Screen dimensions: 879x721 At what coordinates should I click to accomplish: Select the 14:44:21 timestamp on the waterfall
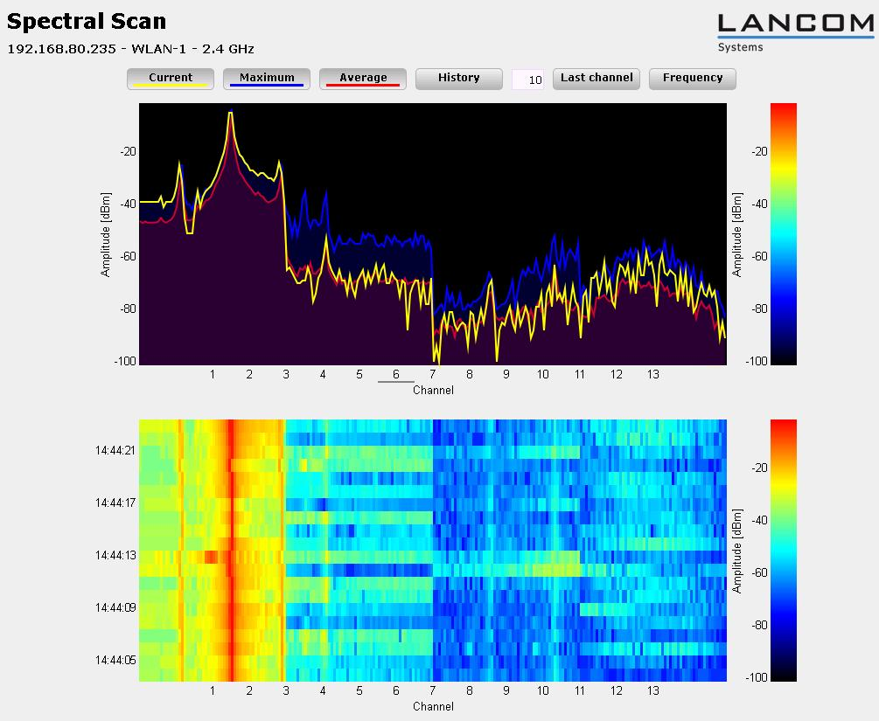[115, 451]
